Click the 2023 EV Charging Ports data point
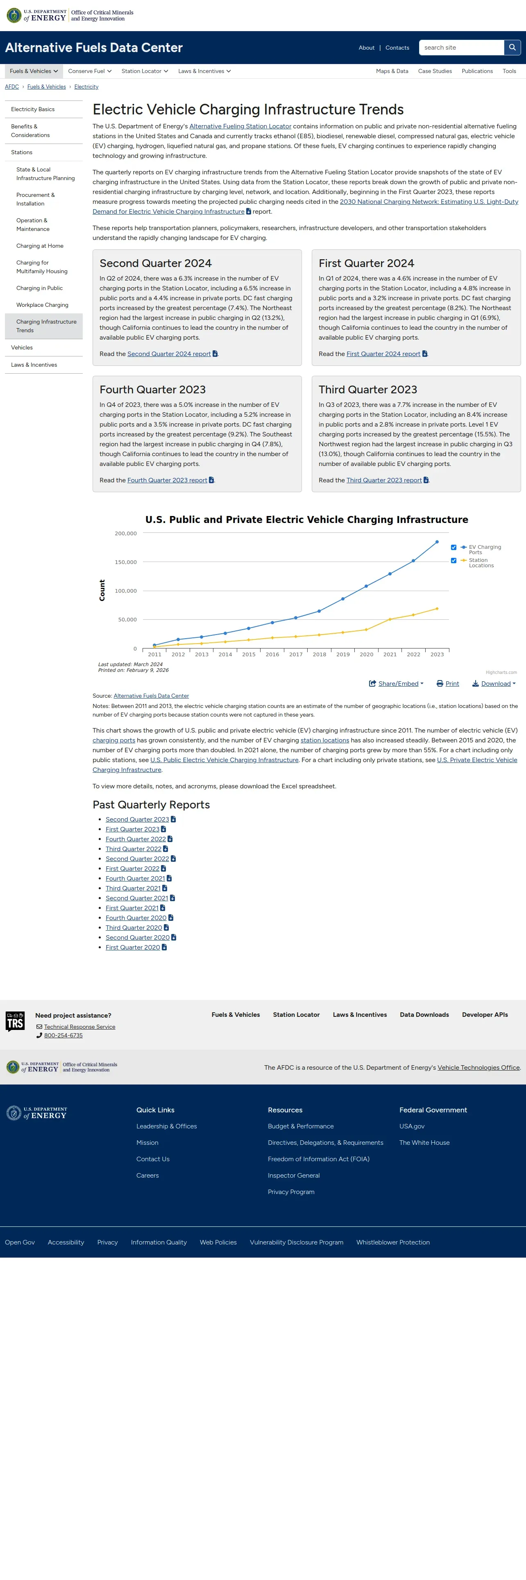526x1580 pixels. pyautogui.click(x=437, y=542)
